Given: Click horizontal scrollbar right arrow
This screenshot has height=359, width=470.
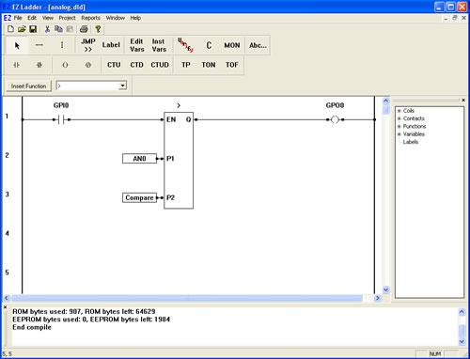Looking at the screenshot, I should [x=377, y=298].
